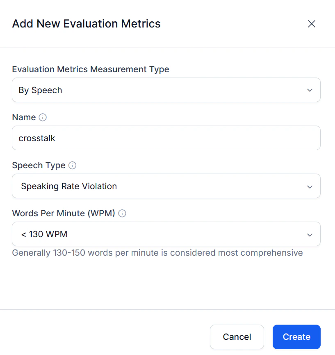Click the Add New Evaluation Metrics title
335x355 pixels.
[x=86, y=23]
